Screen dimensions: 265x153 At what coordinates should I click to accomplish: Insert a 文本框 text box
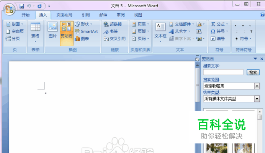point(160,33)
